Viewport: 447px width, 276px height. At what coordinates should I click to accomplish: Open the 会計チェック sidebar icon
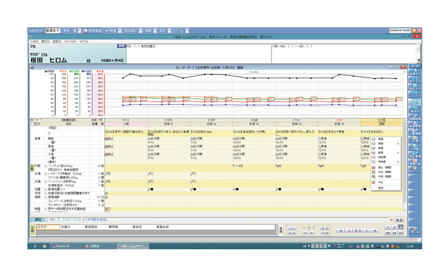pyautogui.click(x=414, y=171)
